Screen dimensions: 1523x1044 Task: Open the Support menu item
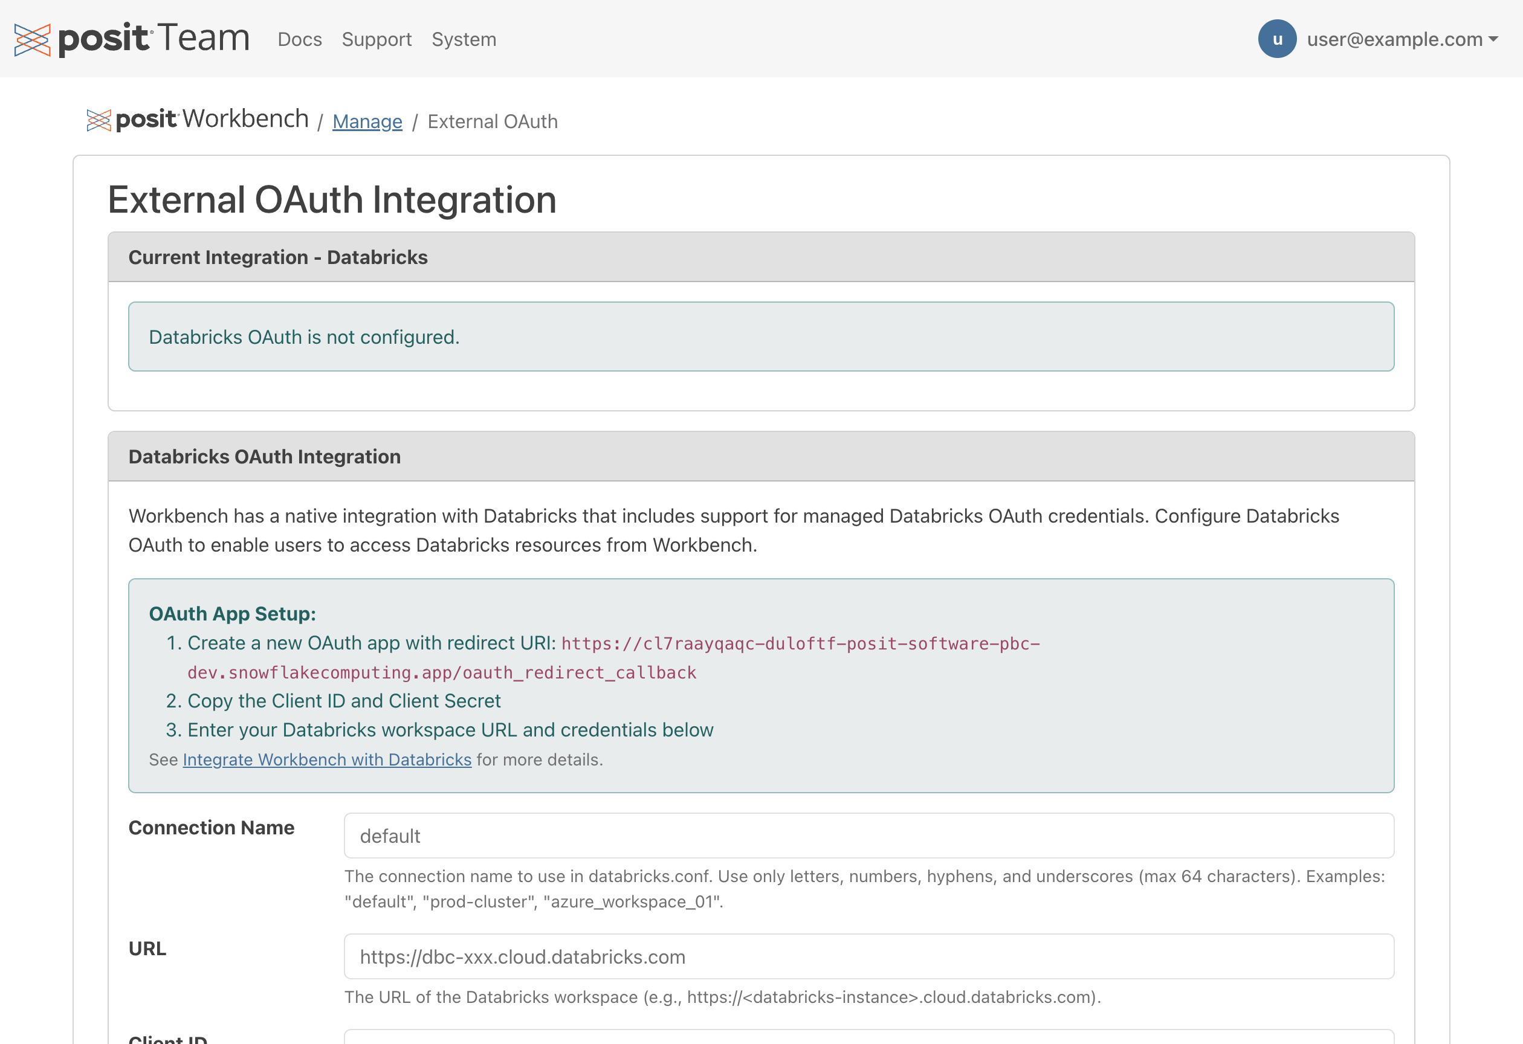coord(376,39)
